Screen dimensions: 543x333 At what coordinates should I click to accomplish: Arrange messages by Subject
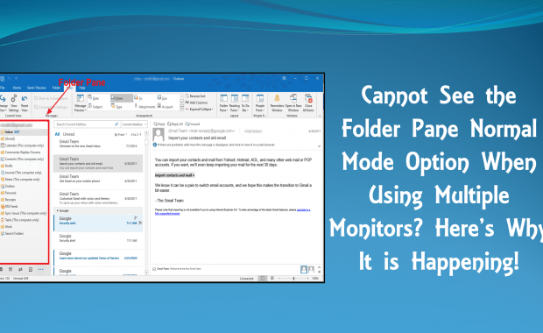[x=95, y=106]
